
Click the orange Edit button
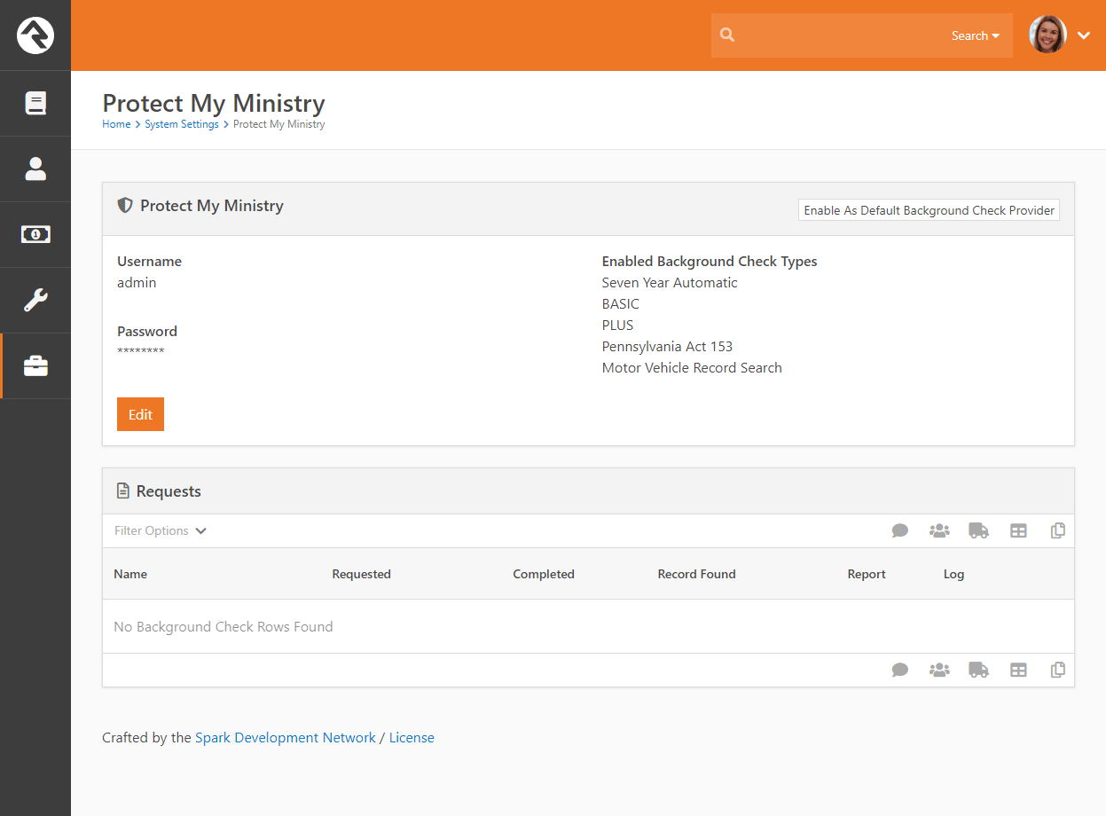pyautogui.click(x=140, y=414)
